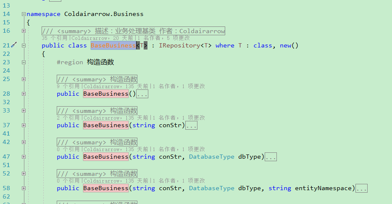This screenshot has width=392, height=204.
Task: Click the collapsed ellipsis box after BaseBusiness()
Action: coord(142,94)
